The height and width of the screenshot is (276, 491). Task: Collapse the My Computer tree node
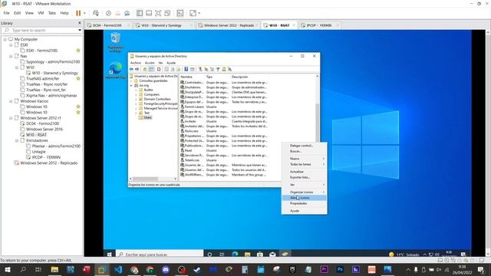tap(5, 39)
